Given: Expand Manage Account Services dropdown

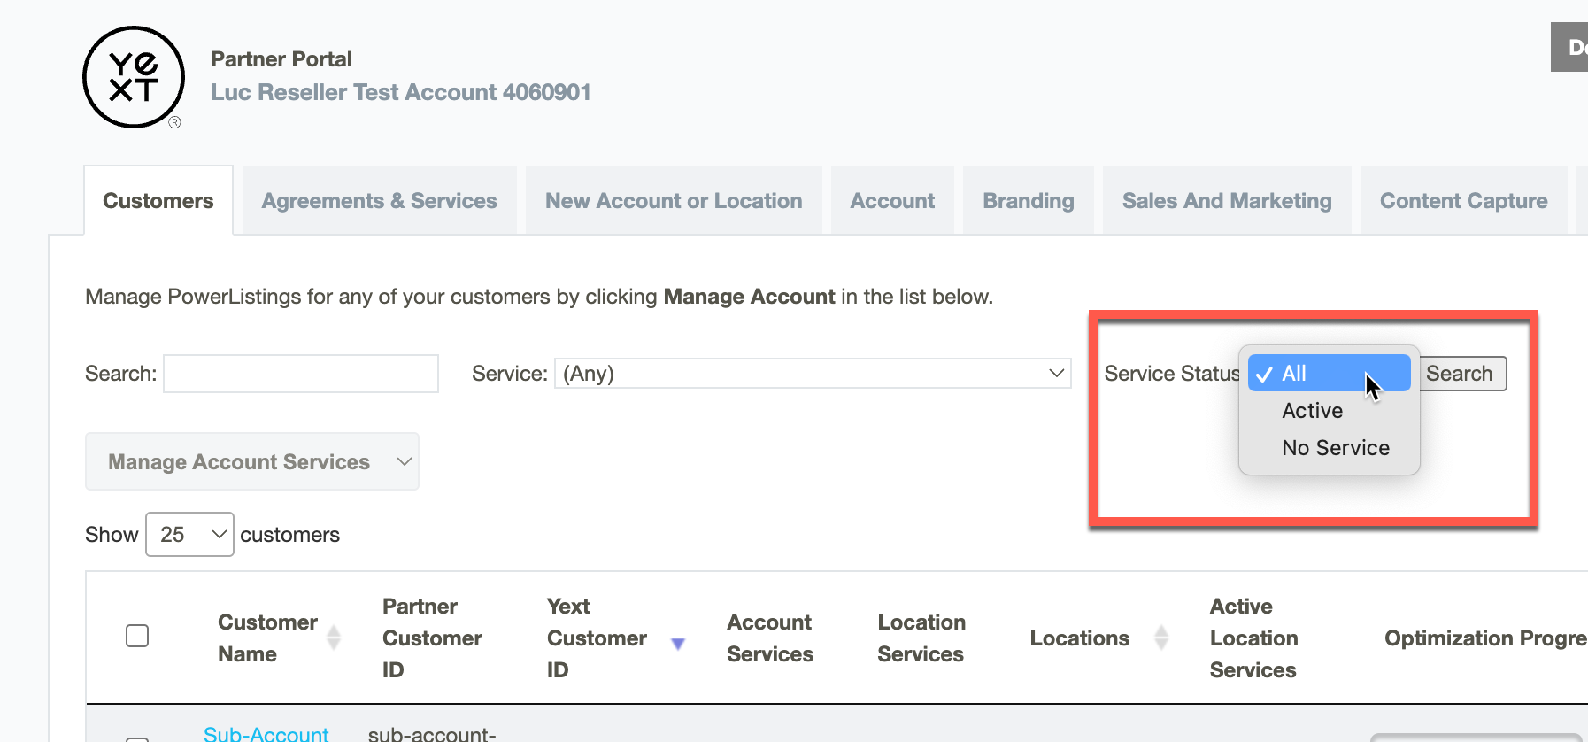Looking at the screenshot, I should click(252, 461).
